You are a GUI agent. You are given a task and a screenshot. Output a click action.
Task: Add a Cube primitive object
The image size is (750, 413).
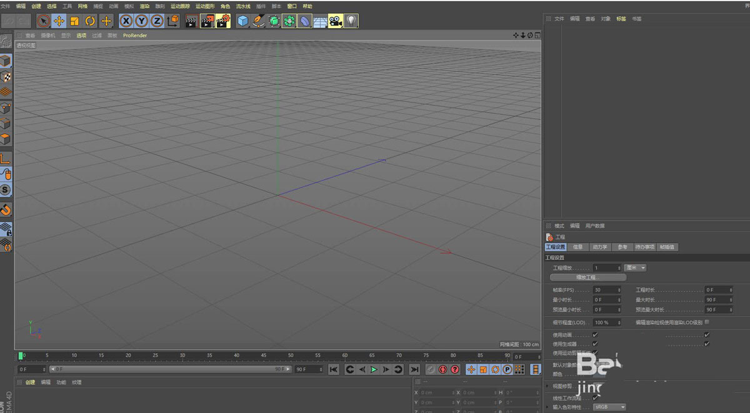243,21
